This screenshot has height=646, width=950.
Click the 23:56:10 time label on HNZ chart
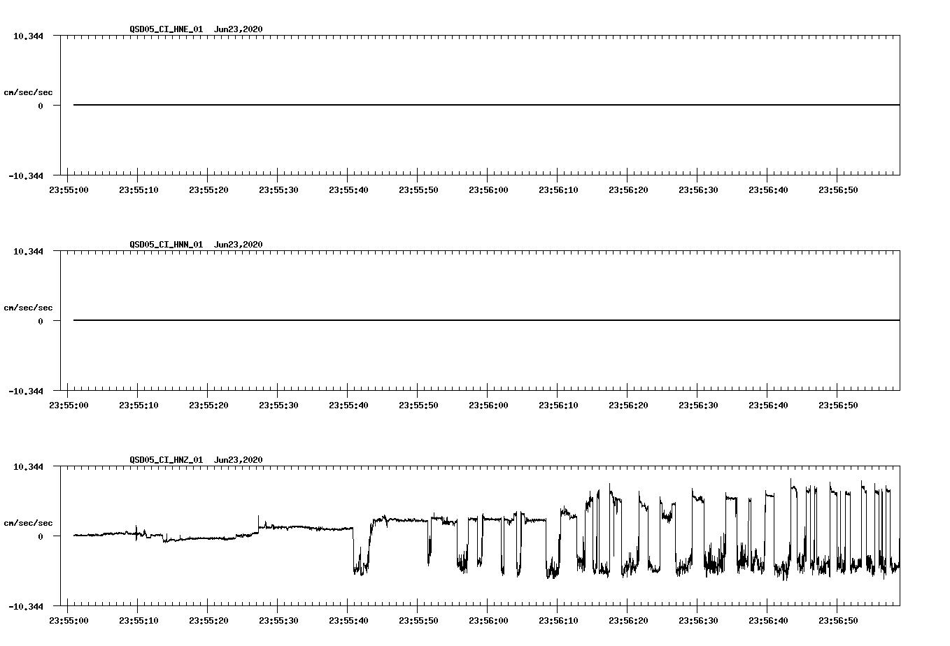click(558, 620)
